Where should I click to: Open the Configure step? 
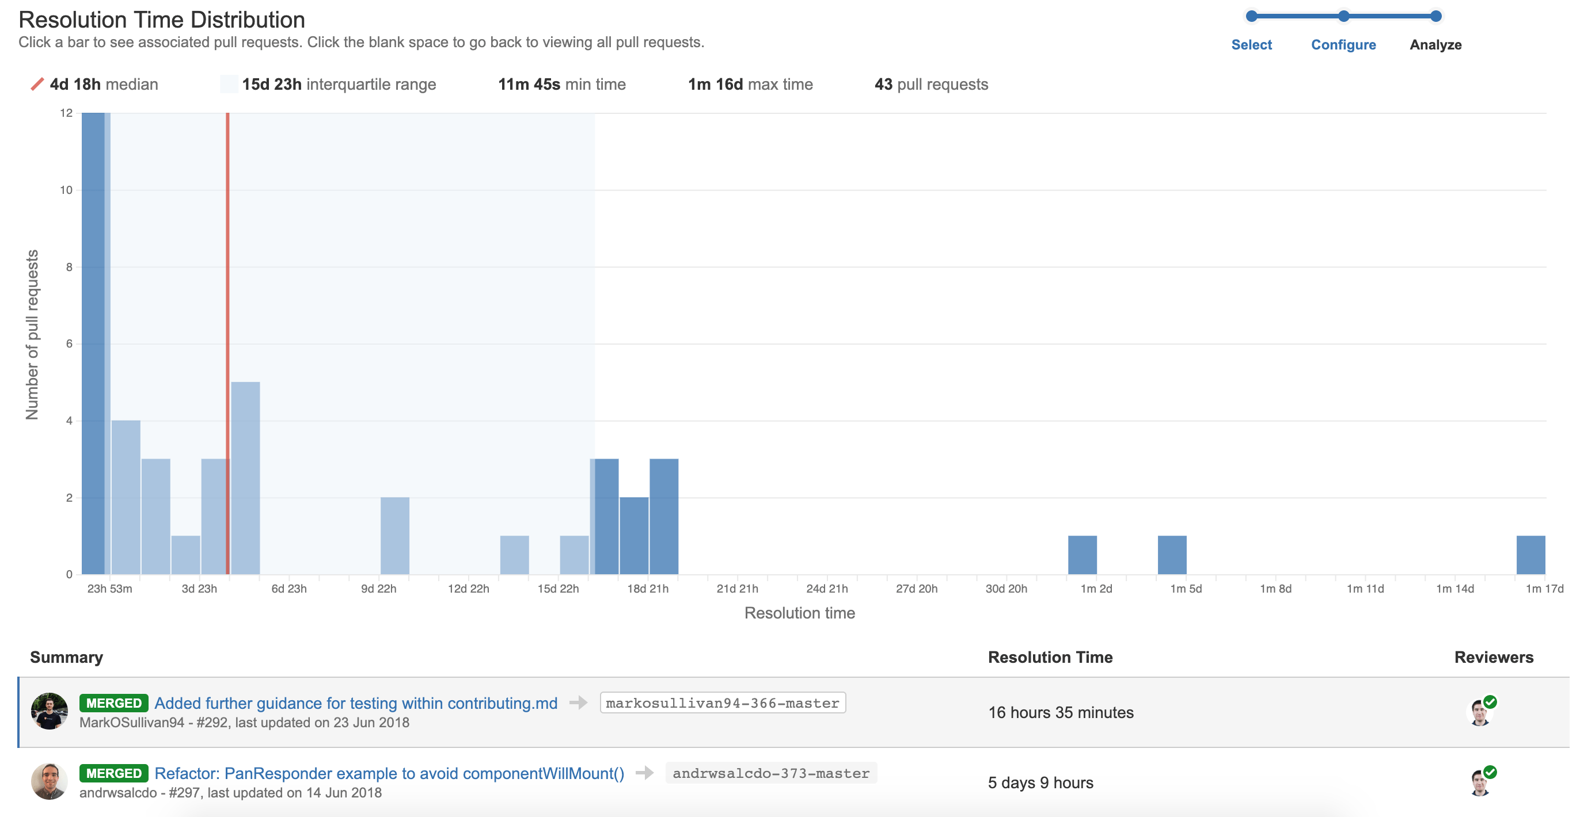(x=1344, y=44)
